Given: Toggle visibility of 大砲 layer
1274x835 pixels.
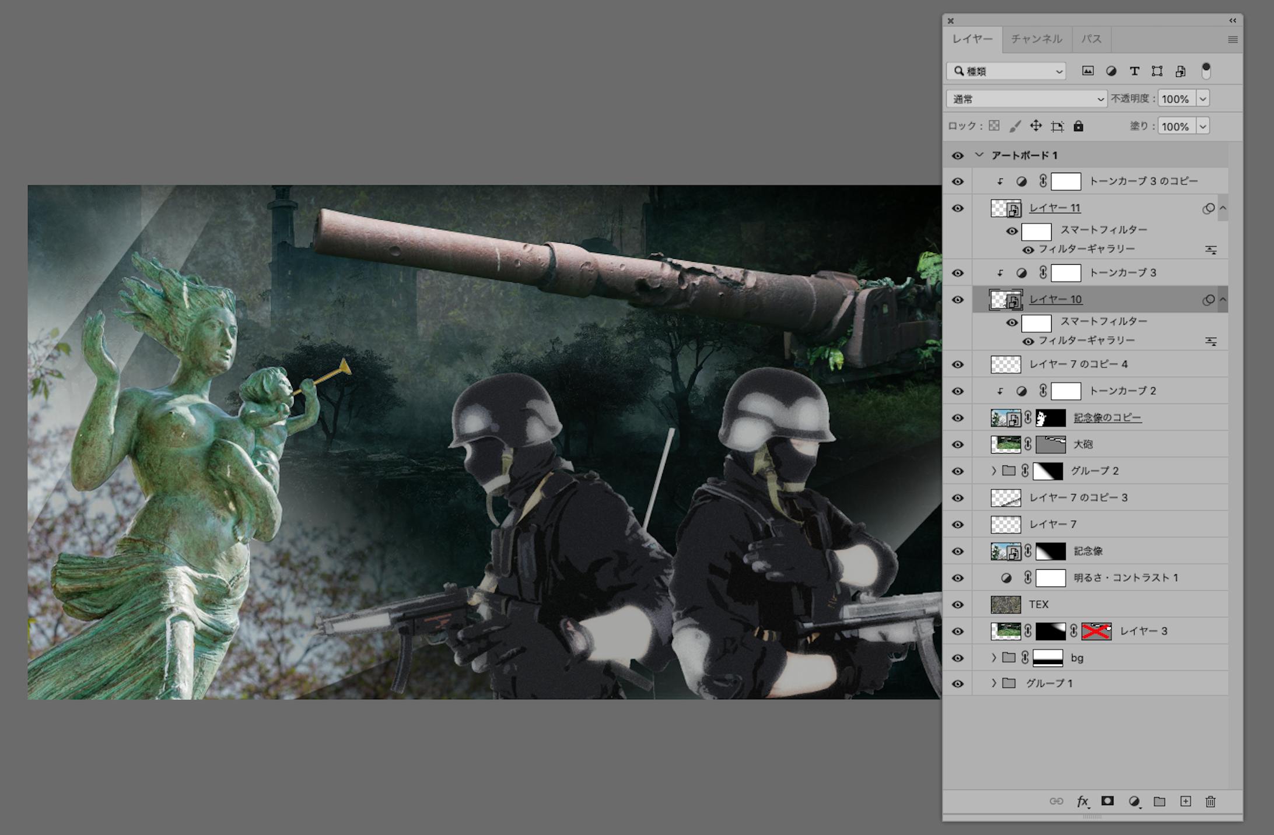Looking at the screenshot, I should click(958, 445).
